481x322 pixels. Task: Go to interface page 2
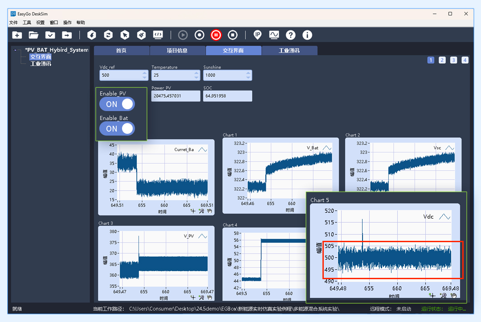(x=442, y=60)
